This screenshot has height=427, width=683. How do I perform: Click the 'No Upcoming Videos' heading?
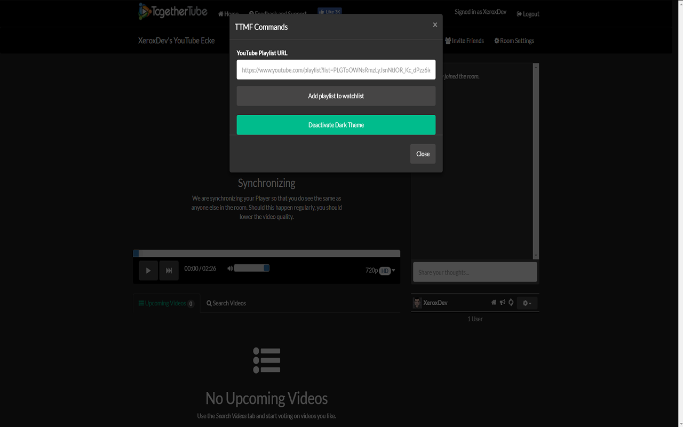266,398
